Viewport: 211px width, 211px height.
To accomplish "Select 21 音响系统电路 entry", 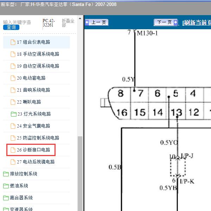I will click(x=37, y=90).
